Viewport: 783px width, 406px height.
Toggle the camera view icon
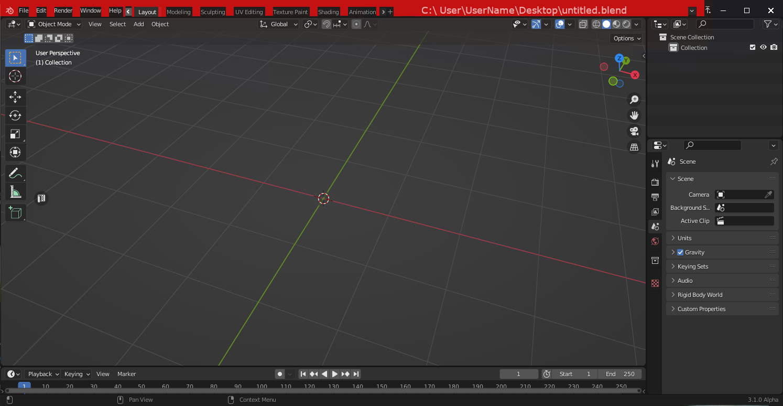pyautogui.click(x=634, y=131)
